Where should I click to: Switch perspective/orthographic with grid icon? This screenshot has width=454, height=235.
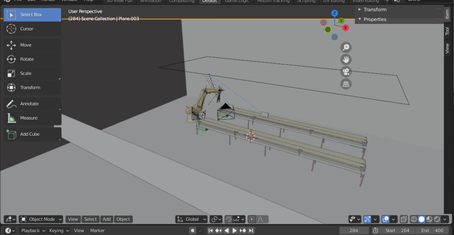[345, 84]
